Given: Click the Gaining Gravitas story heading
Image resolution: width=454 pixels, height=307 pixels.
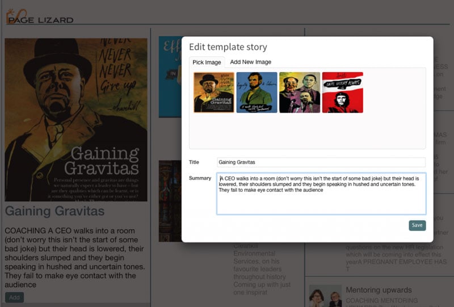Looking at the screenshot, I should [54, 211].
